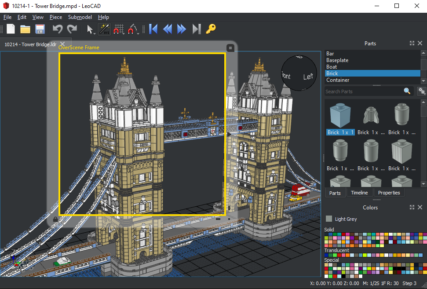Click the New Model toolbar icon

click(x=11, y=29)
